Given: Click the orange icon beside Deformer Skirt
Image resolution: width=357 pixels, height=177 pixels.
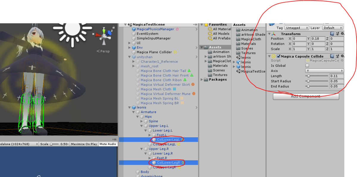Looking at the screenshot, I should (x=193, y=84).
